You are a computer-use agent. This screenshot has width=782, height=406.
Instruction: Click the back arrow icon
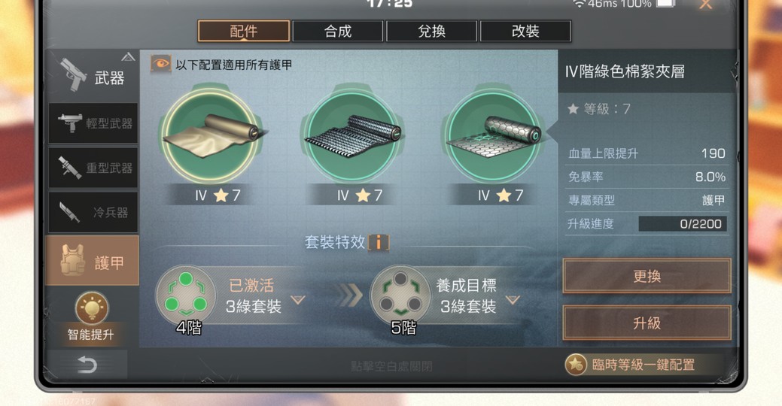(x=87, y=365)
